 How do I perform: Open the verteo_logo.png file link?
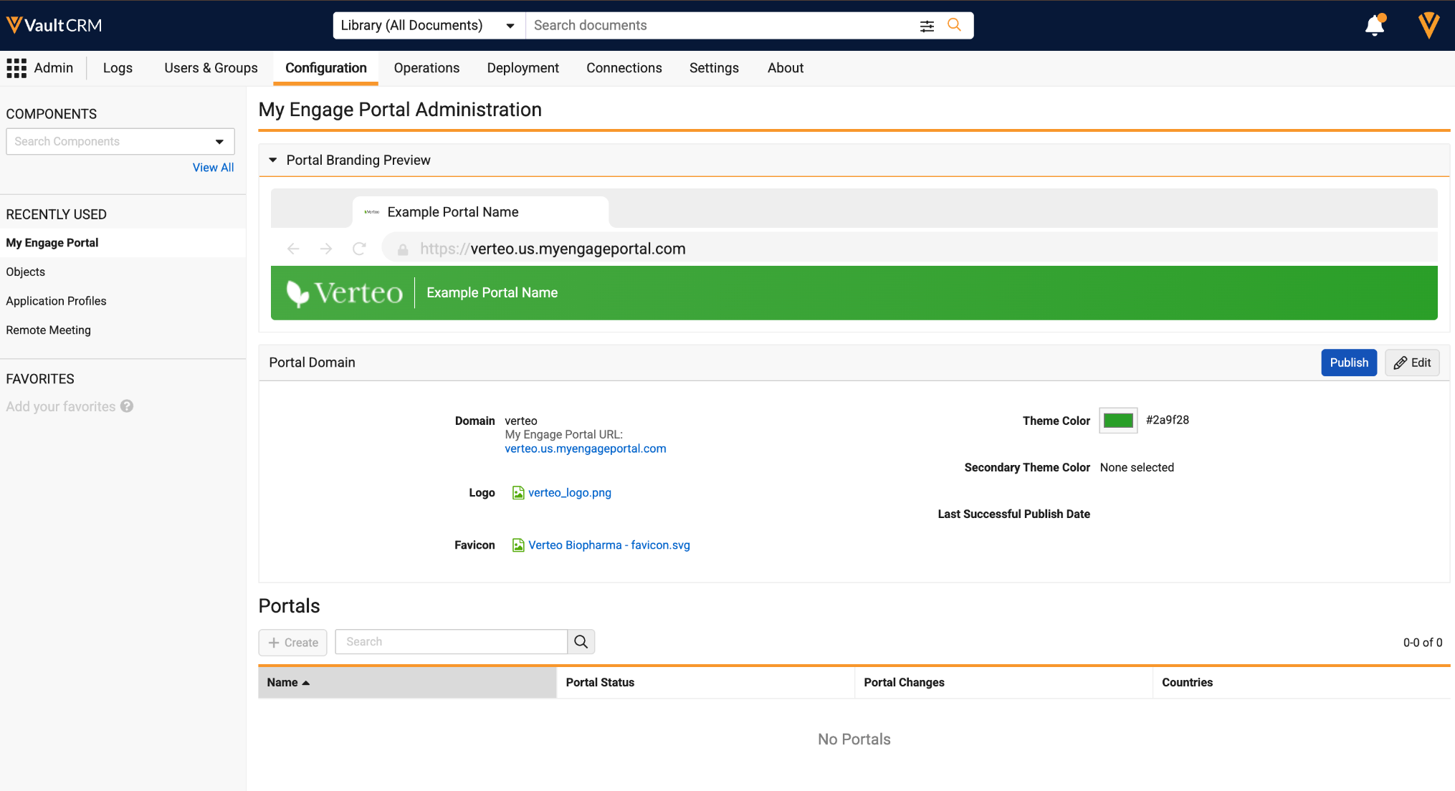[570, 493]
